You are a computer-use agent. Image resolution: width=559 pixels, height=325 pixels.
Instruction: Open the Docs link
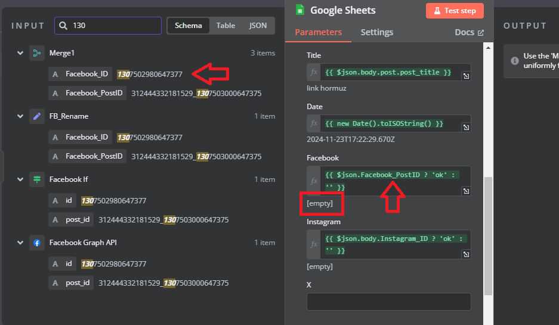[x=469, y=32]
